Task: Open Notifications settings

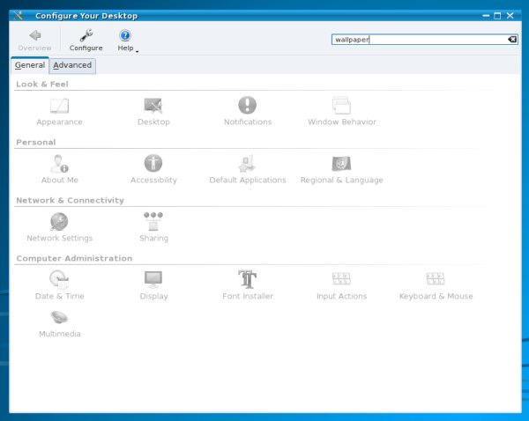Action: pyautogui.click(x=248, y=112)
